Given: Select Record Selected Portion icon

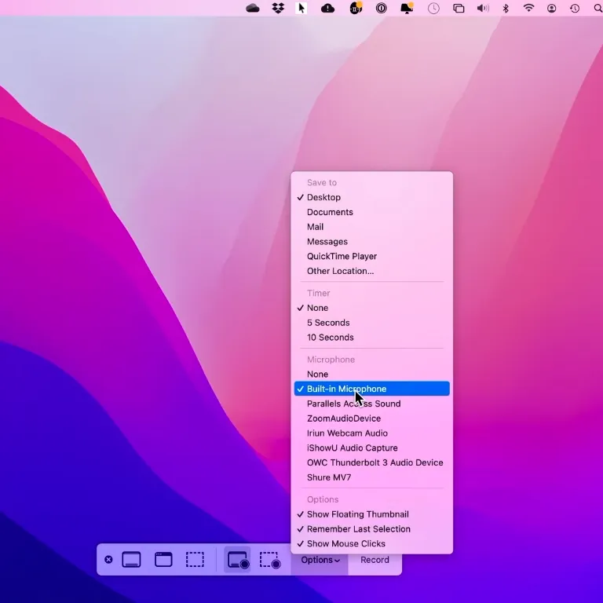Looking at the screenshot, I should click(x=270, y=560).
